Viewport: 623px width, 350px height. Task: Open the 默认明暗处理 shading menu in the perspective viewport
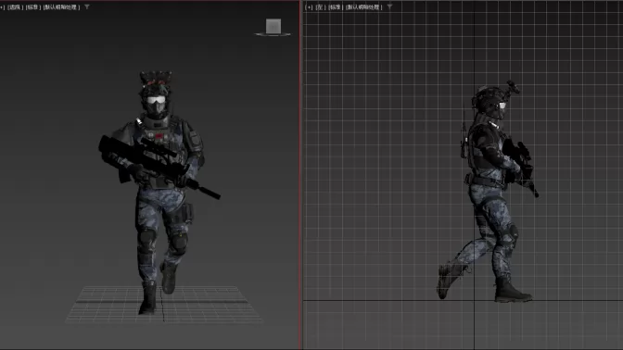pyautogui.click(x=61, y=7)
